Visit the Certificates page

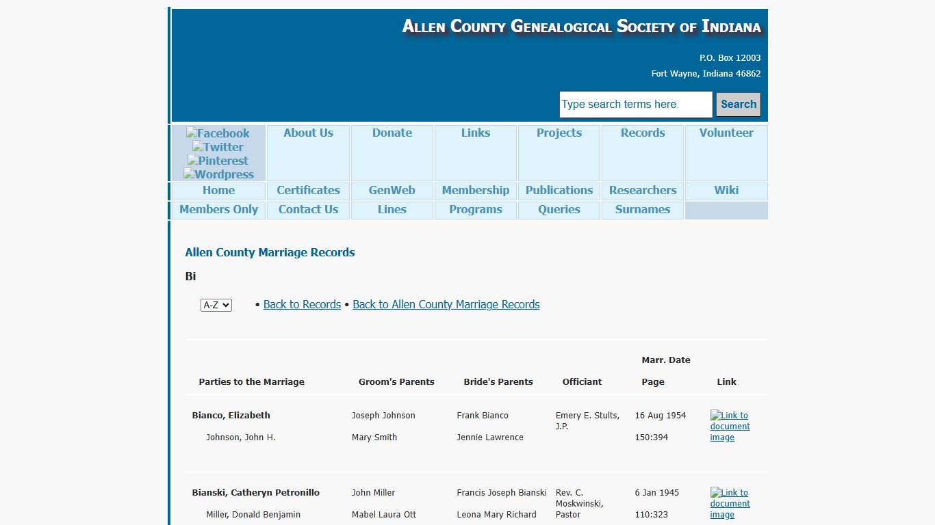tap(308, 190)
